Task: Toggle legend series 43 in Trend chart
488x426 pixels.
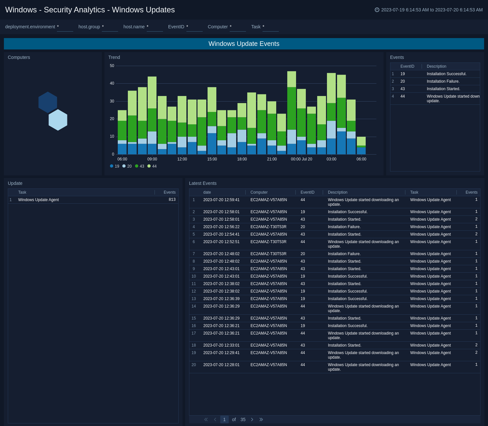Action: pos(140,166)
